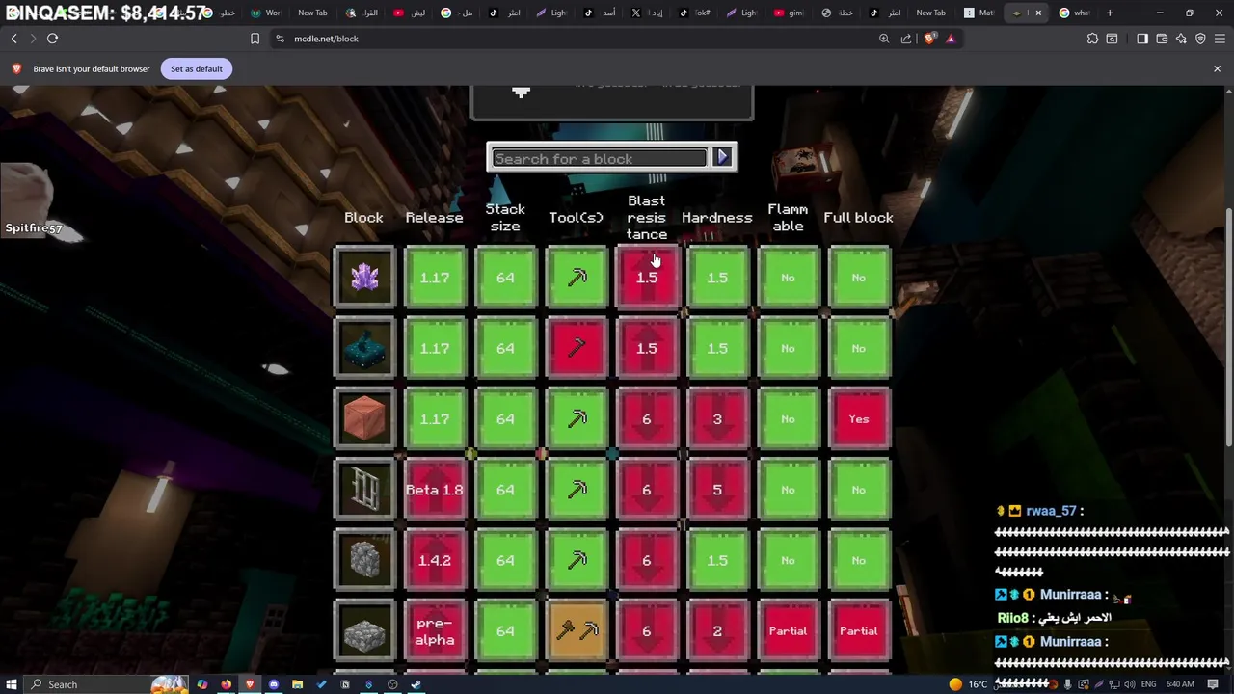Open the 6:40 AM clock in system tray
The width and height of the screenshot is (1234, 694).
point(1180,684)
